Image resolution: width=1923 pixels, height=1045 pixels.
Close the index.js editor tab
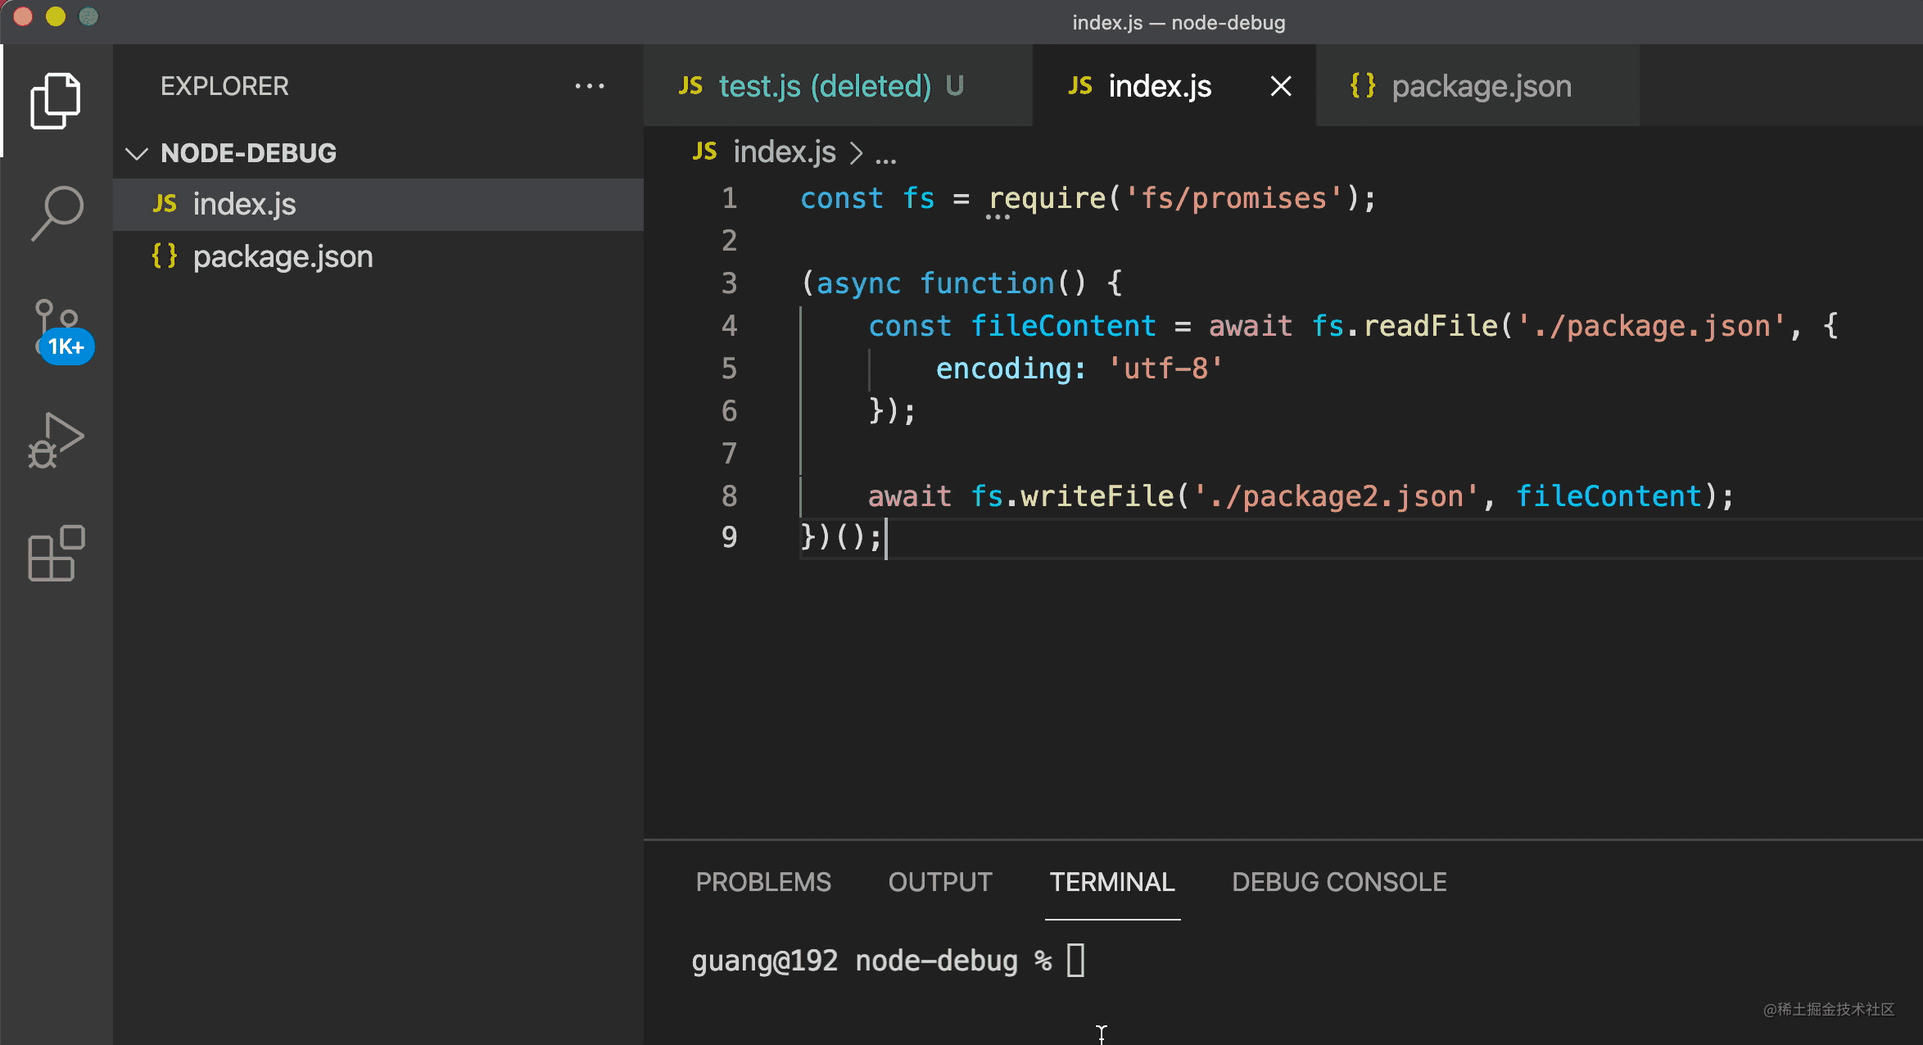coord(1281,86)
